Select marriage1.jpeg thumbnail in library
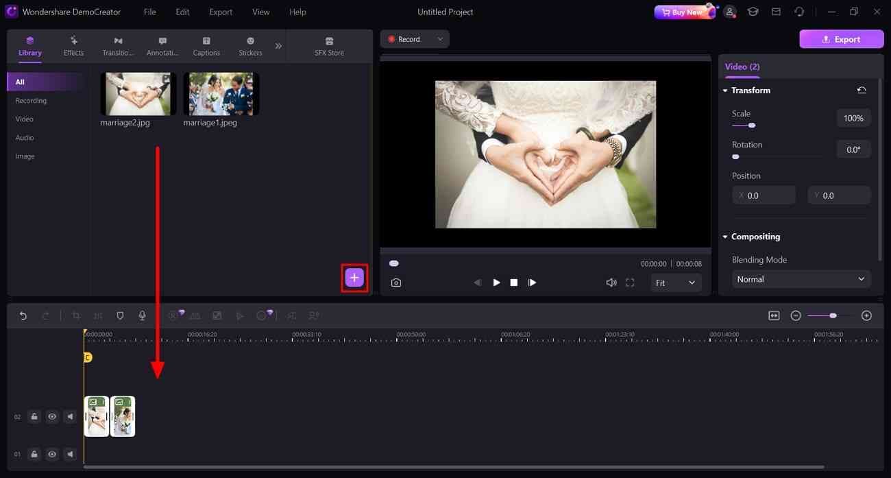The height and width of the screenshot is (478, 891). [x=221, y=93]
